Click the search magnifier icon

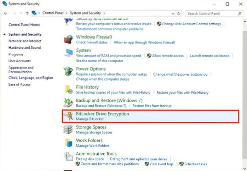point(240,13)
